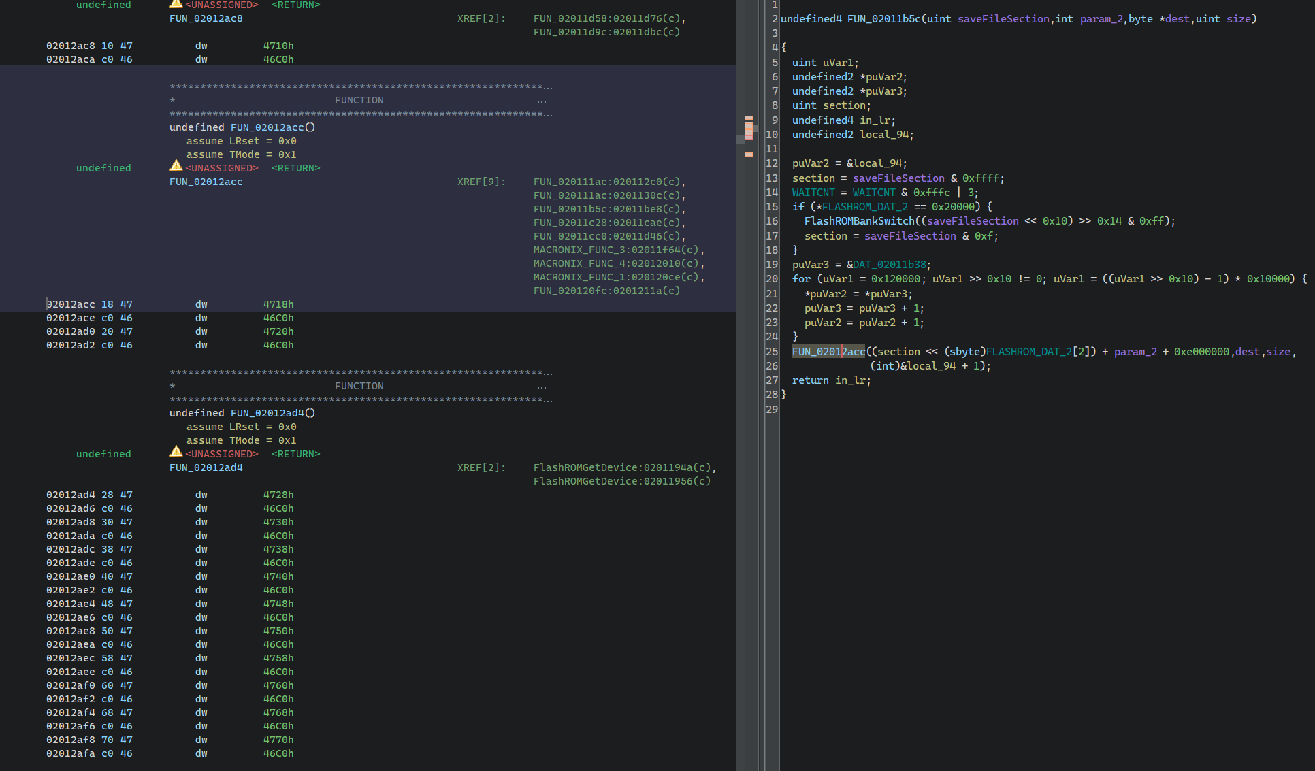Click 'XREF[9]:' header for FUN_02012acc

click(481, 182)
